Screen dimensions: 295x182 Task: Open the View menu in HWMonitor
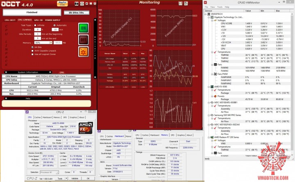click(213, 7)
